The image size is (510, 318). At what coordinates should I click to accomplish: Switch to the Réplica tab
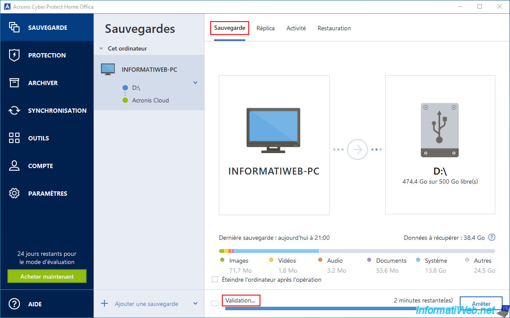tap(266, 28)
